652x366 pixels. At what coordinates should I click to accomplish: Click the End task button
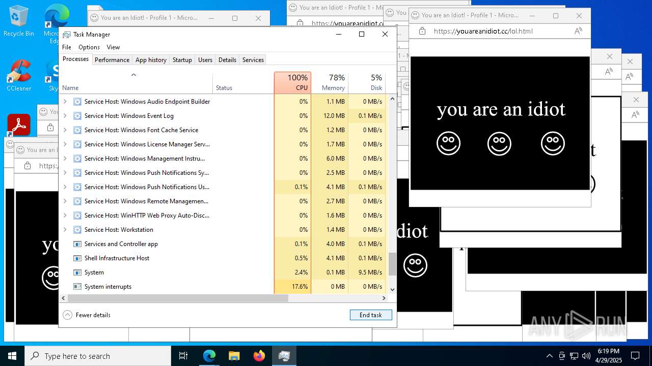(371, 315)
